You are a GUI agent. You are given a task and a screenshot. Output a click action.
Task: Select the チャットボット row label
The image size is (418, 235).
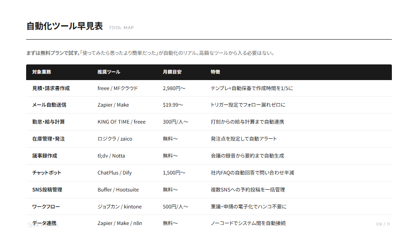[47, 173]
